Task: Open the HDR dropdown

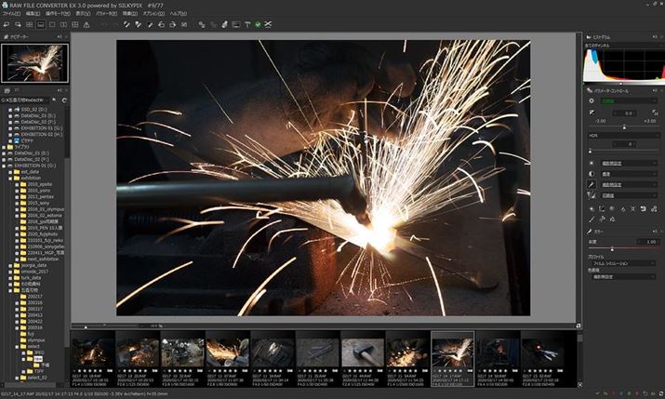Action: (623, 135)
